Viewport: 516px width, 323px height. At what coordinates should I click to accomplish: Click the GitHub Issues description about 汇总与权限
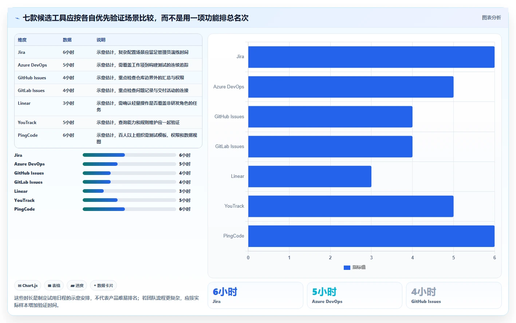(140, 78)
